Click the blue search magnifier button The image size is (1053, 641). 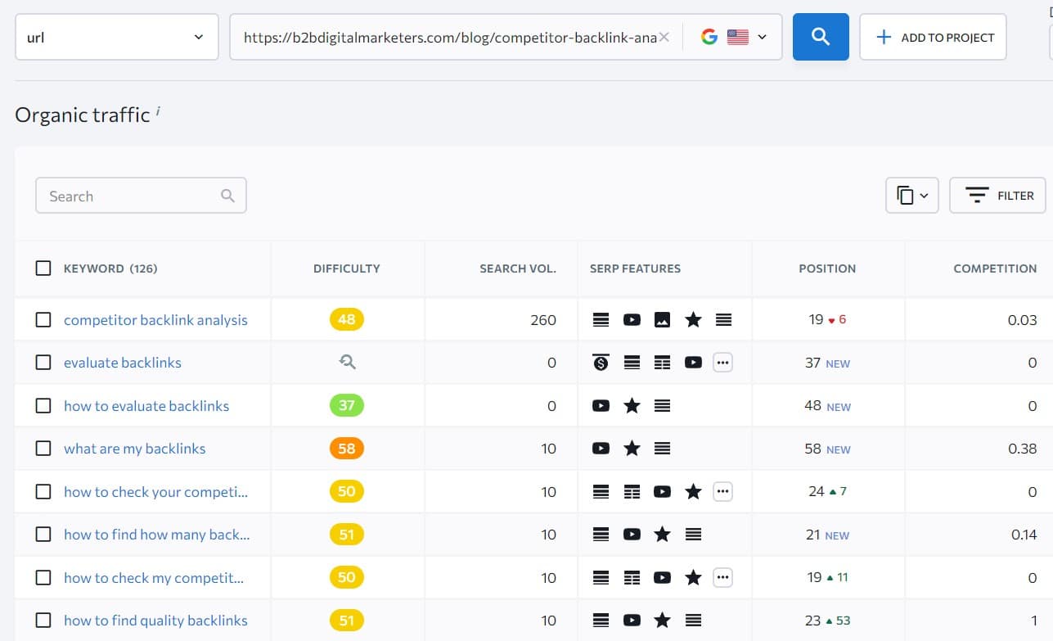(821, 37)
